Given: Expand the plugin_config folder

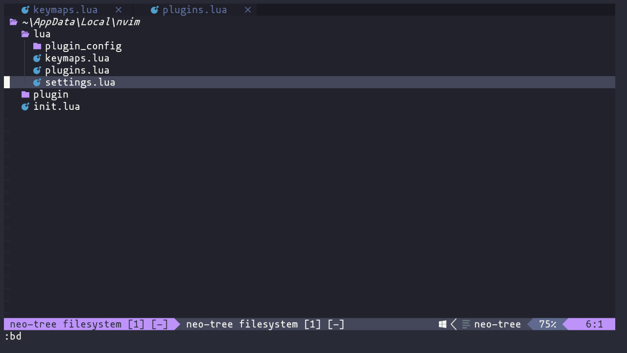Looking at the screenshot, I should point(83,46).
